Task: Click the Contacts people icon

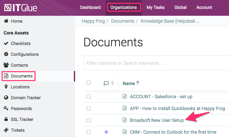Action: [x=6, y=65]
